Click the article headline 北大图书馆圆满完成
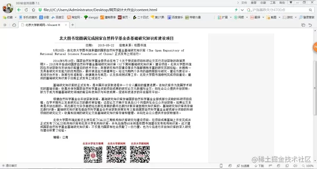317x169 pixels. click(116, 38)
